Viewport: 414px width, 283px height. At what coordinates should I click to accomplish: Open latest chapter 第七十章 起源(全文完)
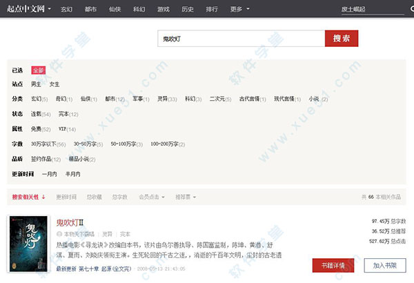coord(105,269)
